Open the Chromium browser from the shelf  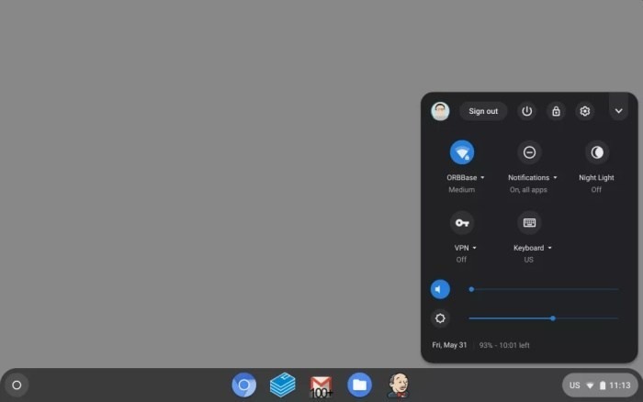(x=243, y=385)
